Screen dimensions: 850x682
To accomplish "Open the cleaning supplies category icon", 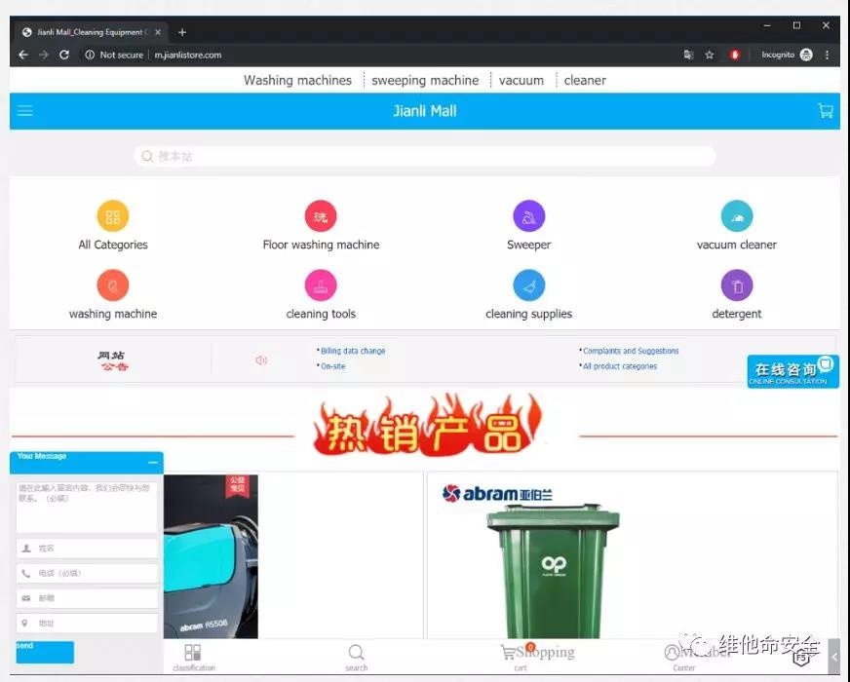I will point(528,285).
